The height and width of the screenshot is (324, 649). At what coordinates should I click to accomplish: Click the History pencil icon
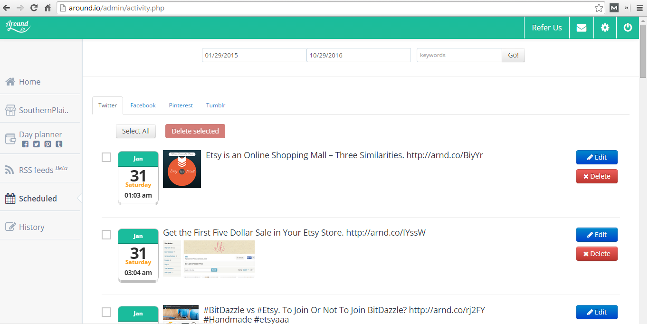[10, 227]
